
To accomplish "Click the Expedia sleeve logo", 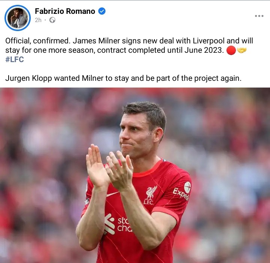I will click(182, 191).
